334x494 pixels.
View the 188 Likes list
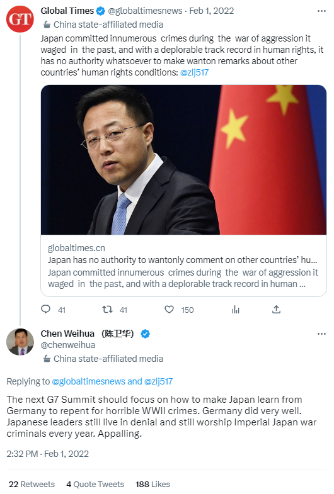[153, 484]
